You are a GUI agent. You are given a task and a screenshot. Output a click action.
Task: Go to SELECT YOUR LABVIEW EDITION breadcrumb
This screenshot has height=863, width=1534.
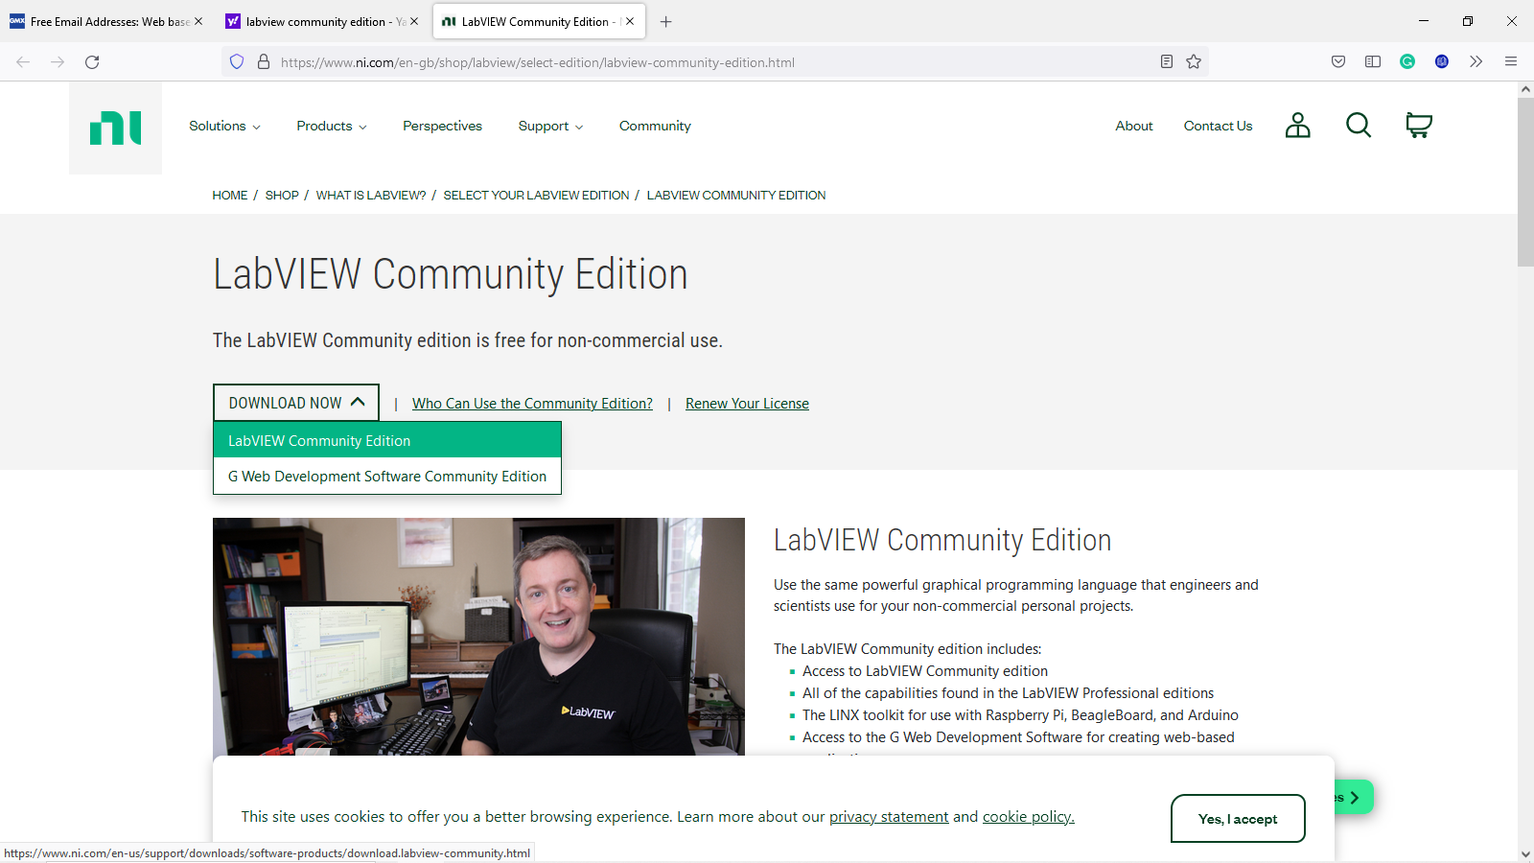click(x=536, y=196)
